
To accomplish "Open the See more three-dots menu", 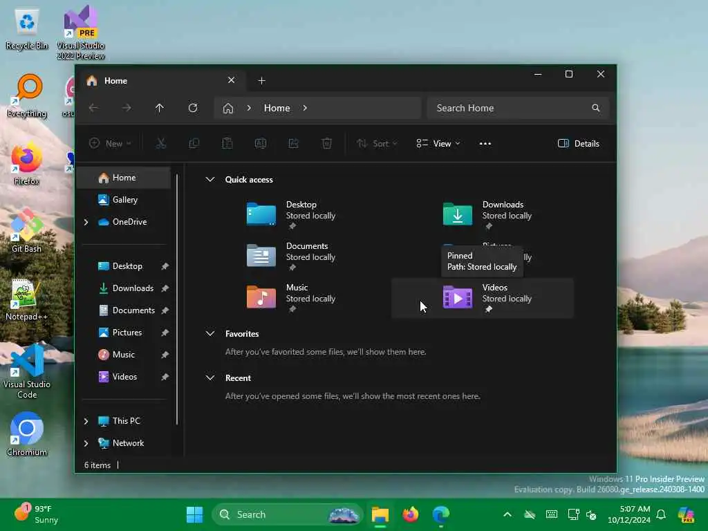I will [x=485, y=144].
